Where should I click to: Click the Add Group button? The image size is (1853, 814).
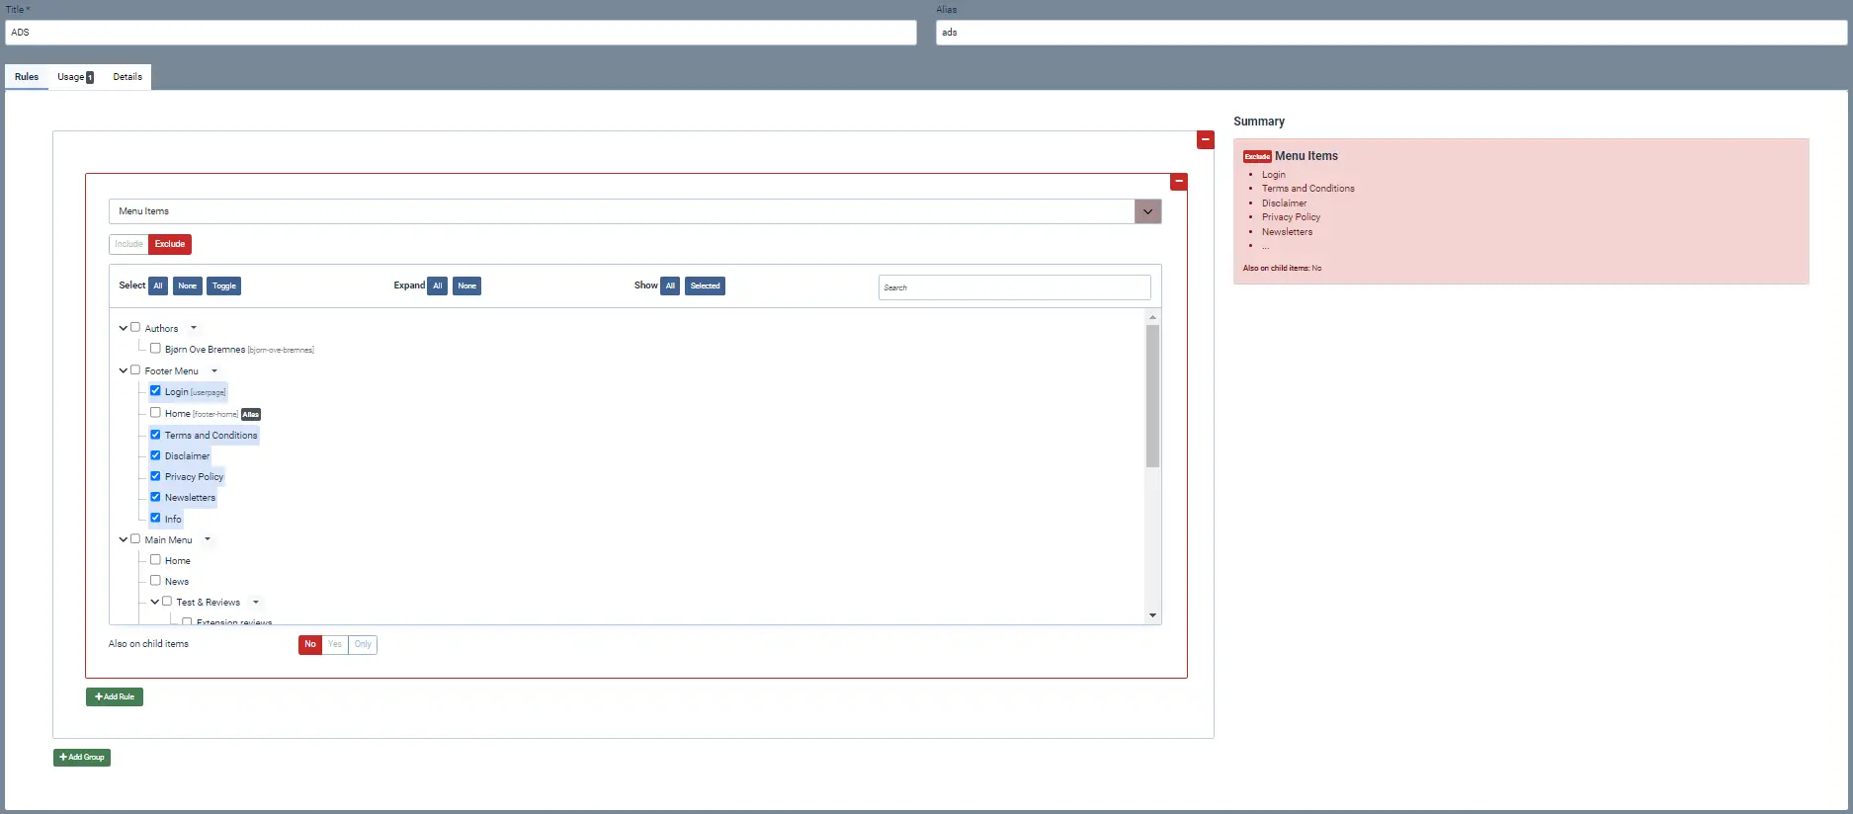pos(82,758)
